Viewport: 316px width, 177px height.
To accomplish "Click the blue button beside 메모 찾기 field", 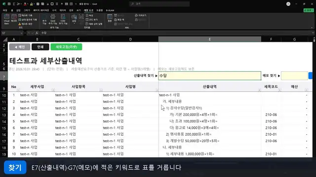I will point(311,76).
